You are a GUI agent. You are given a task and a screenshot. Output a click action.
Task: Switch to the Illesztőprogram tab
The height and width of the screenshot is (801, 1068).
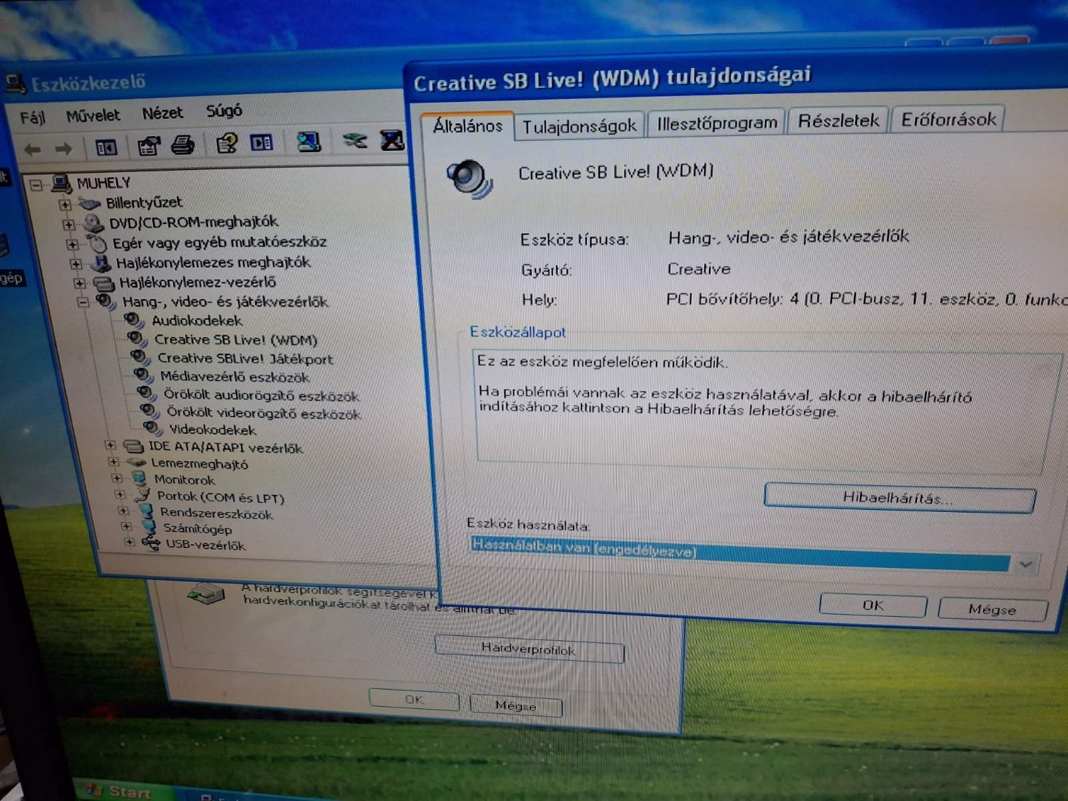[x=717, y=123]
